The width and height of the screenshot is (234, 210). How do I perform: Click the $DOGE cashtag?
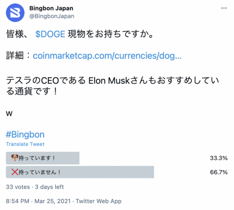click(50, 34)
